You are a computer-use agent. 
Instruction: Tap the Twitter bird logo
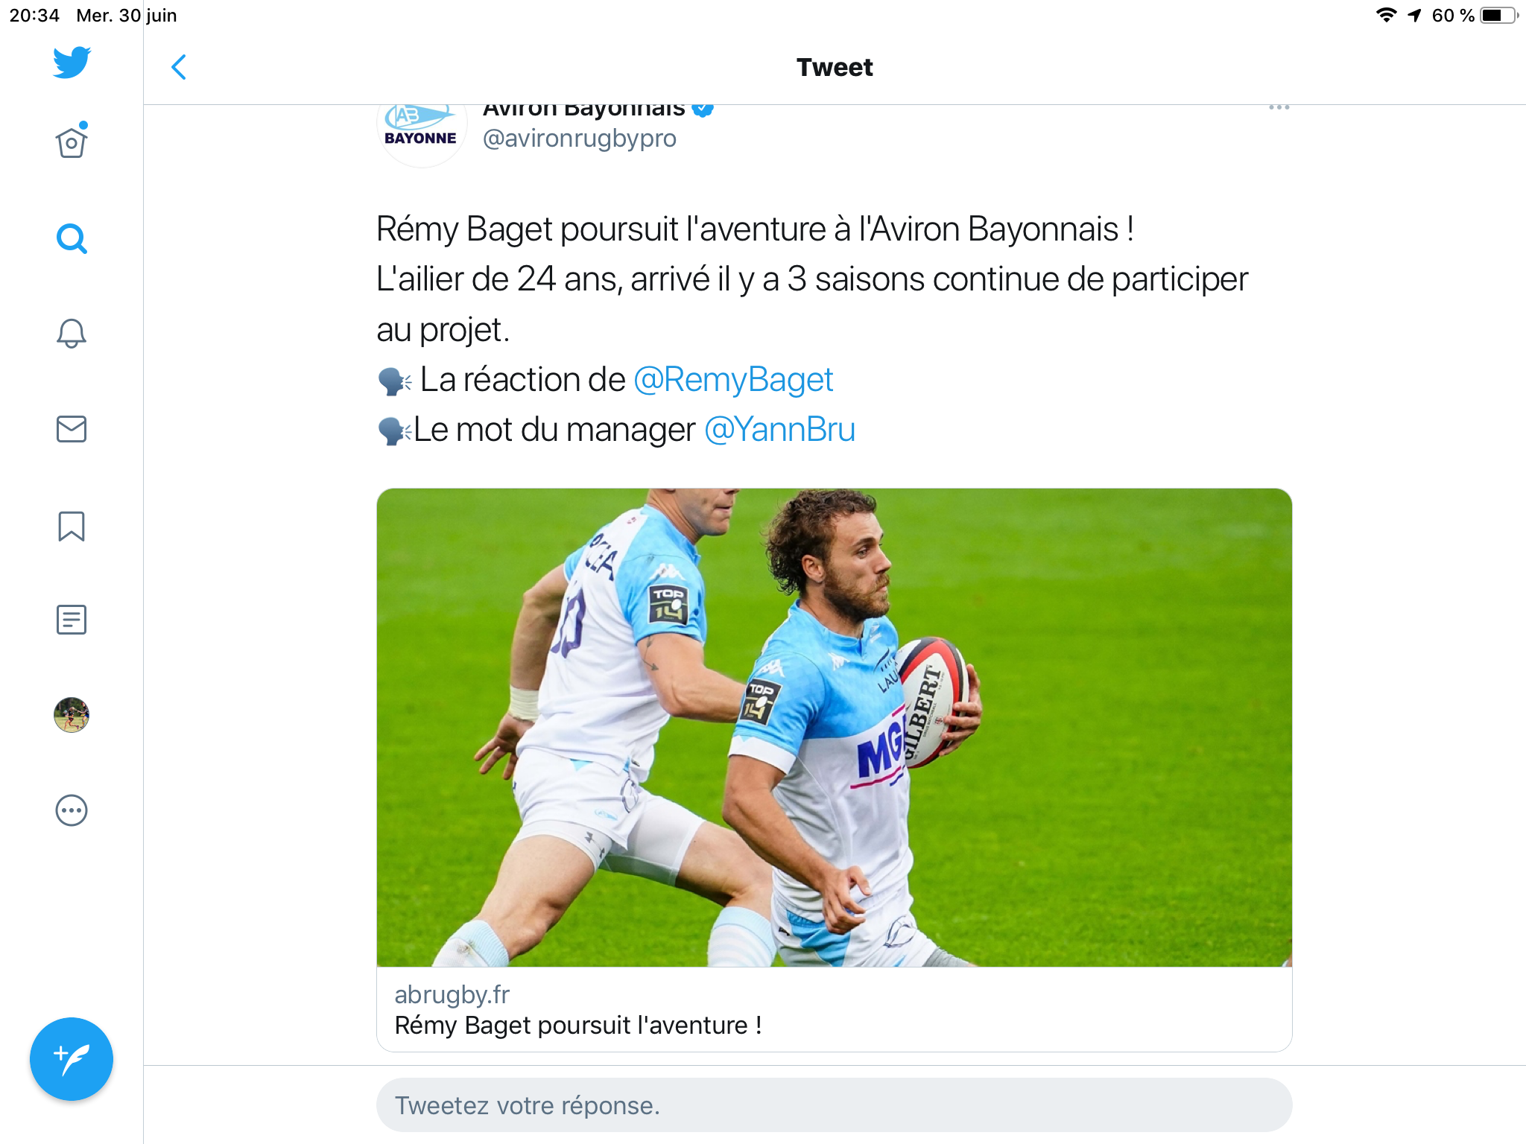click(72, 63)
